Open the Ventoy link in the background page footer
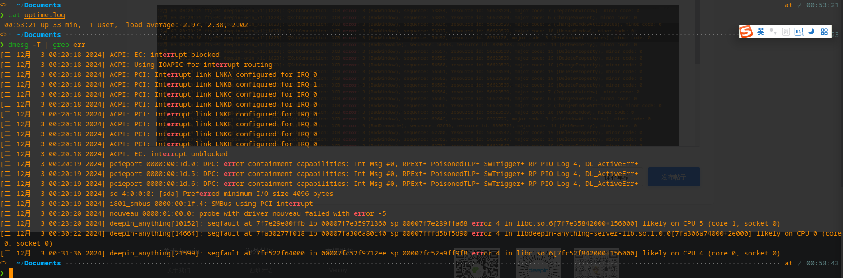843x278 pixels. pyautogui.click(x=338, y=270)
